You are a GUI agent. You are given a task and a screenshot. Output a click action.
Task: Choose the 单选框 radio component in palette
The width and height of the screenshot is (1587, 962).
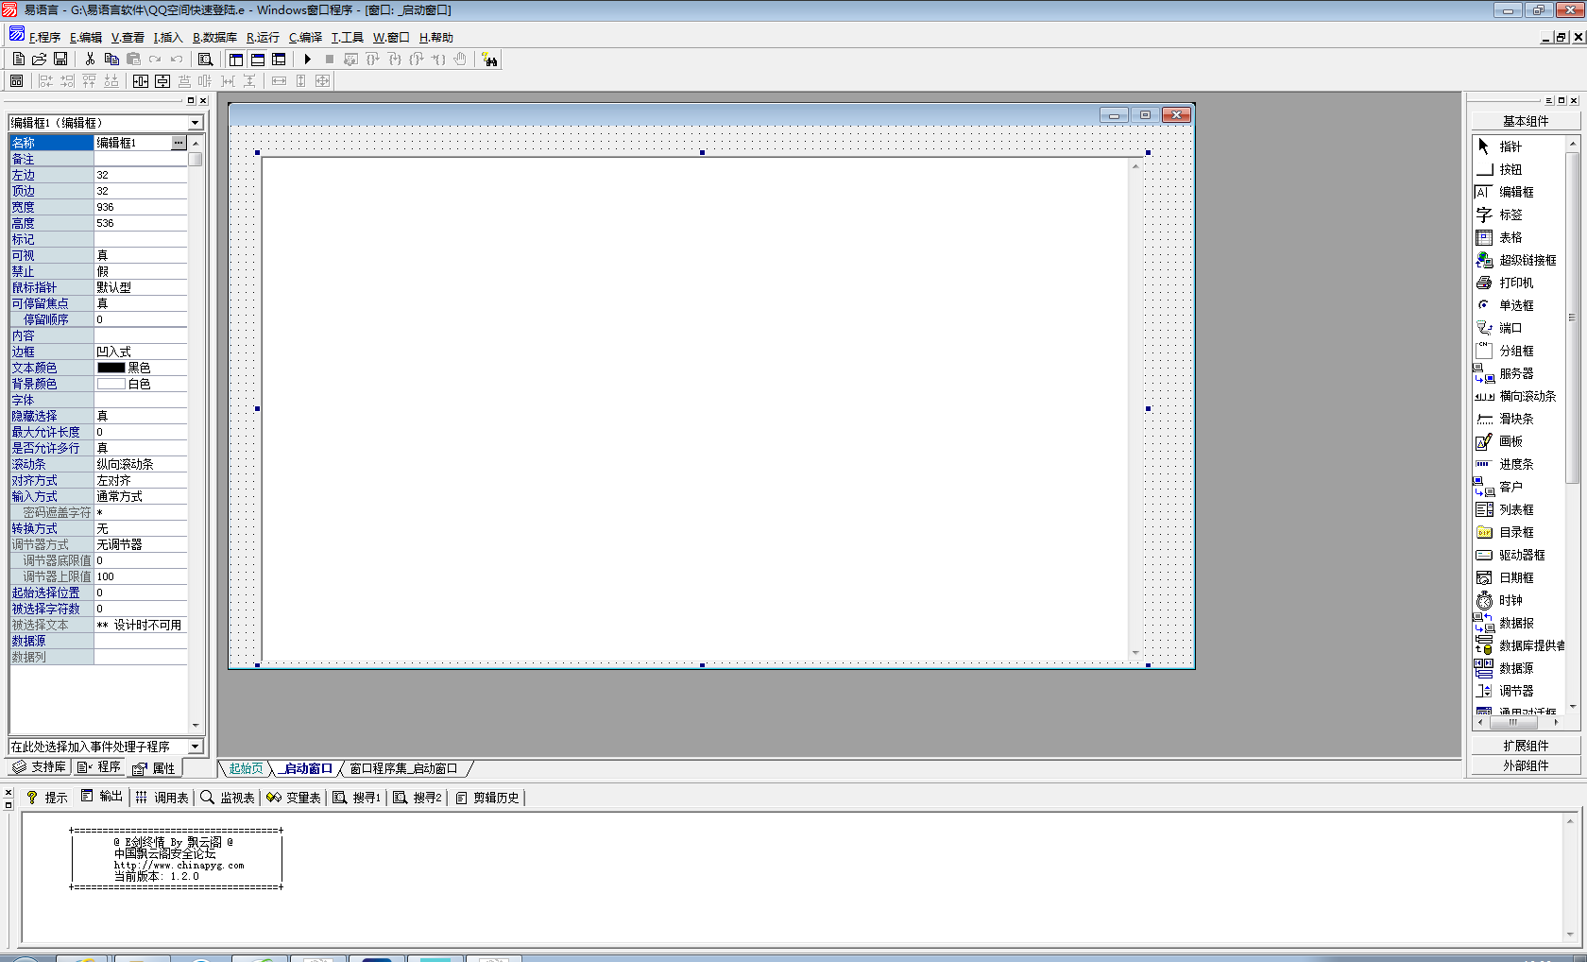1515,306
